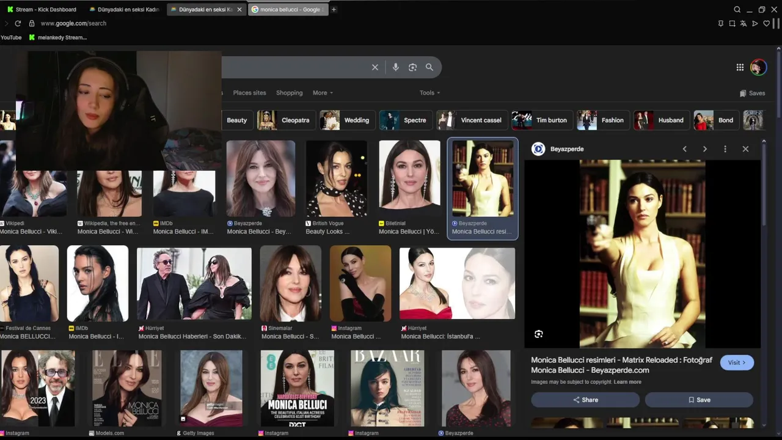Screen dimensions: 782x440
Task: Open the page translate icon
Action: coord(744,23)
